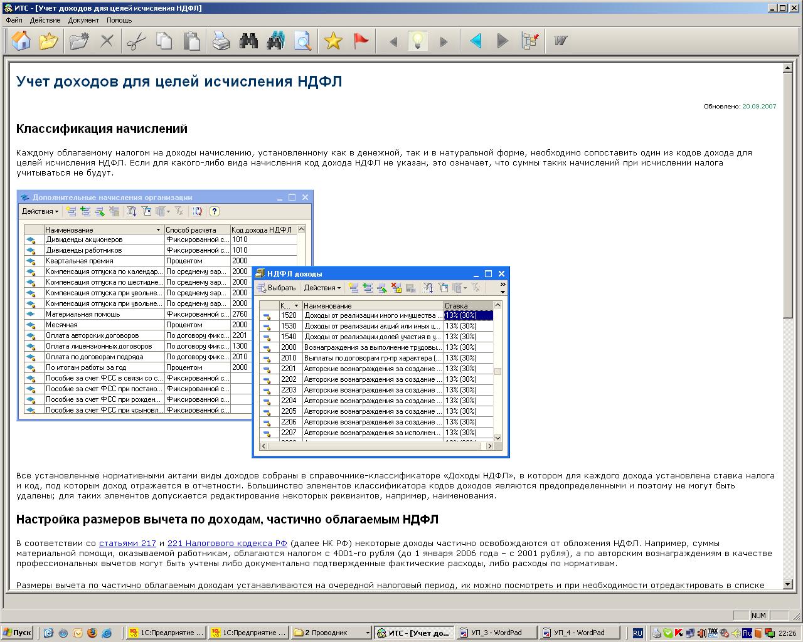803x642 pixels.
Task: Copy using the two-pages icon
Action: point(164,41)
